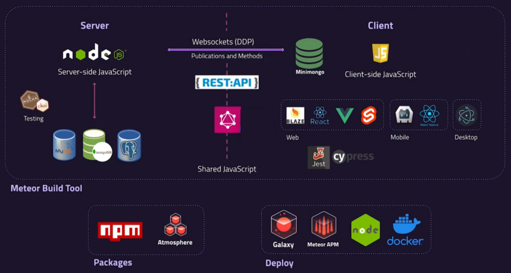This screenshot has width=511, height=273.
Task: Click the Server heading
Action: pyautogui.click(x=94, y=25)
